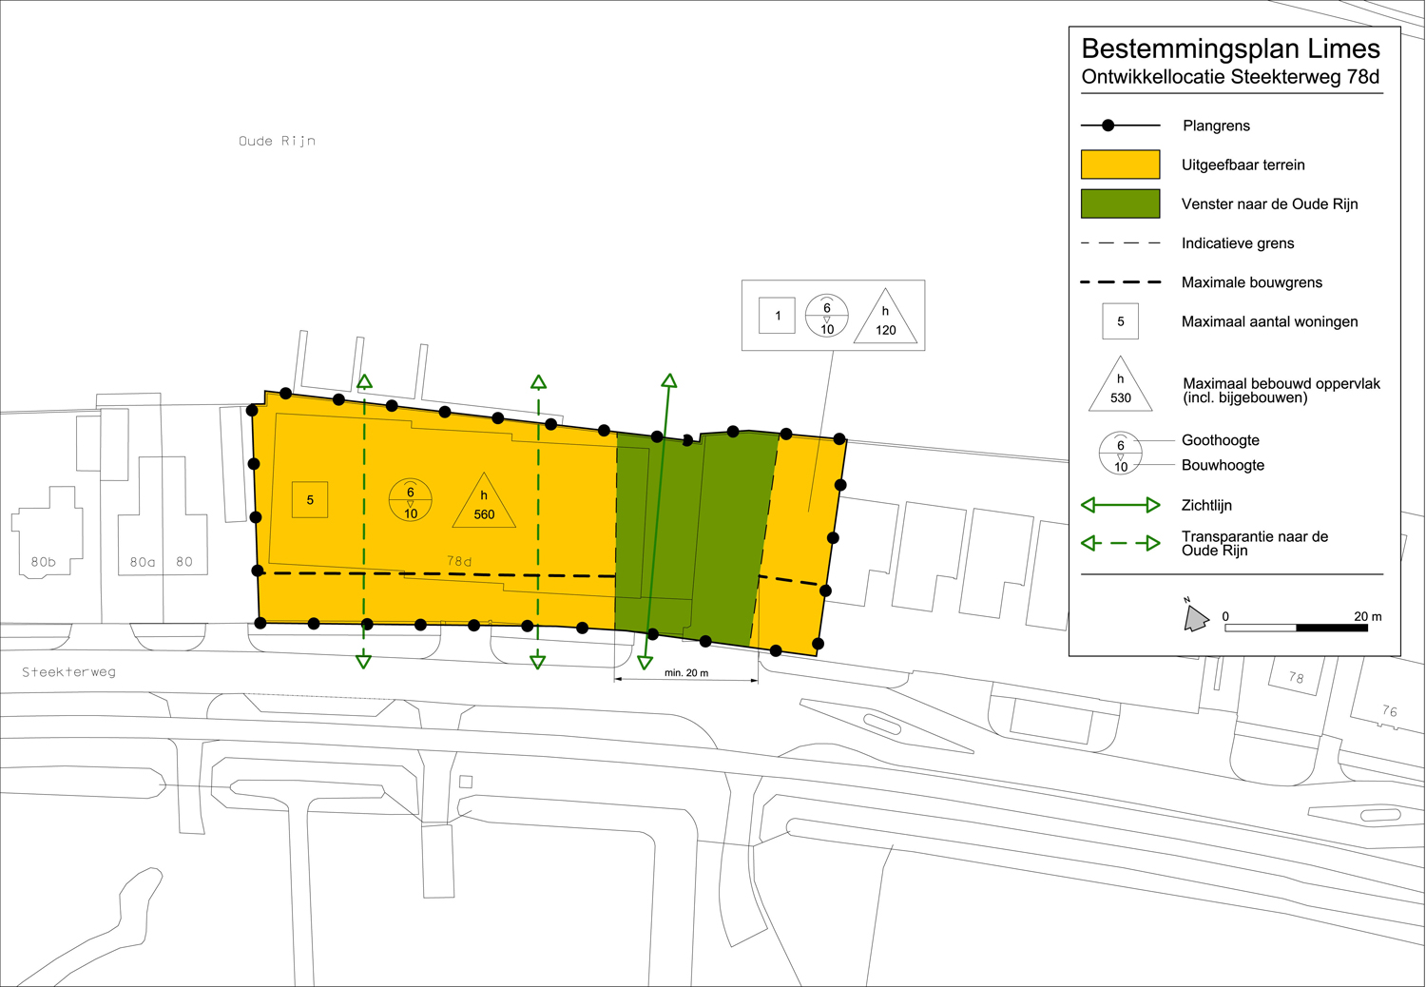1426x987 pixels.
Task: Click the 6/10 circle symbol inside the callout box
Action: click(827, 317)
